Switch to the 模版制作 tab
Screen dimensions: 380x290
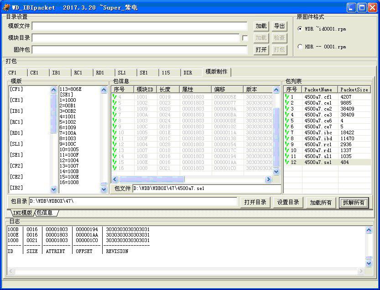pos(217,72)
